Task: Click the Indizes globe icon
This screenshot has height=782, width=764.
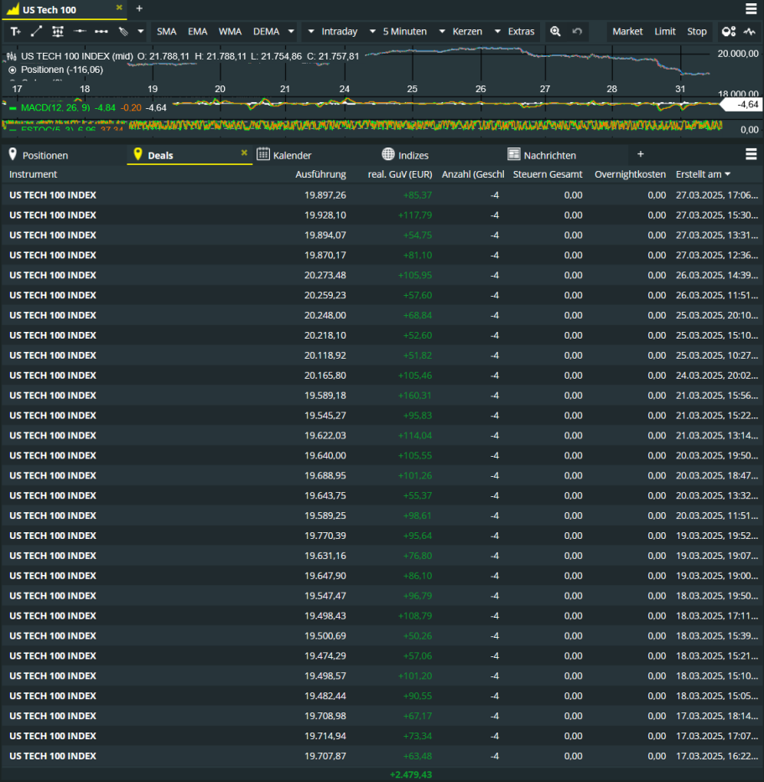Action: [387, 154]
